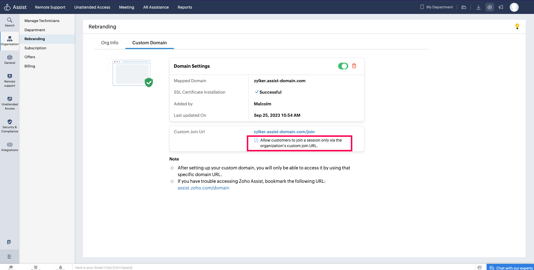The width and height of the screenshot is (534, 270).
Task: Open the Reports menu
Action: [x=185, y=7]
